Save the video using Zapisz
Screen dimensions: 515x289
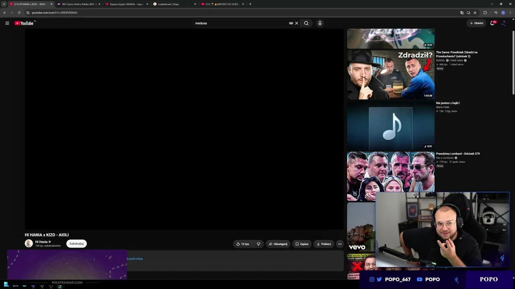[302, 244]
